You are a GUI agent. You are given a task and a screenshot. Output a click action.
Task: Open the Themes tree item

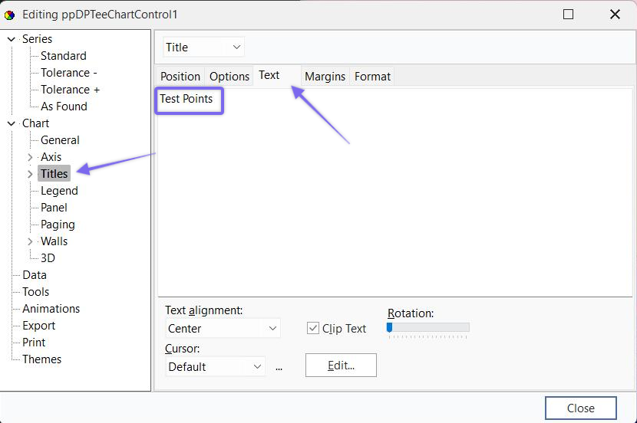point(41,359)
